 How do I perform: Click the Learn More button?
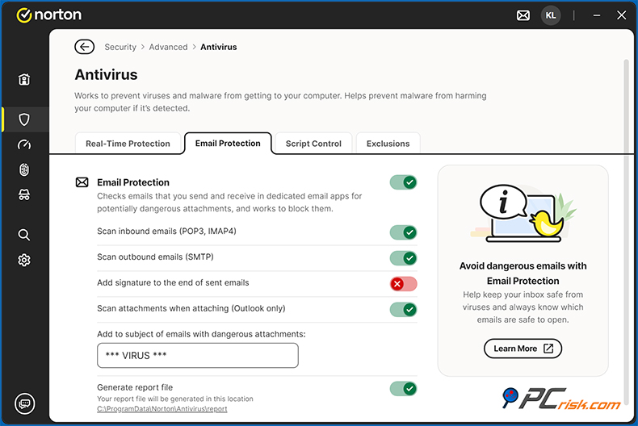pyautogui.click(x=523, y=349)
